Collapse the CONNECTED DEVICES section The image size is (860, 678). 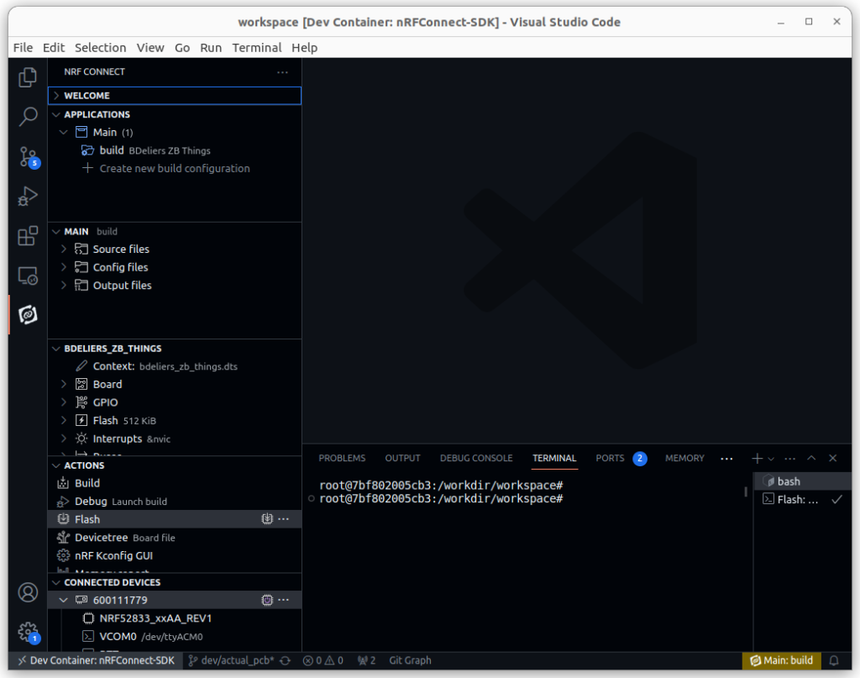point(175,582)
